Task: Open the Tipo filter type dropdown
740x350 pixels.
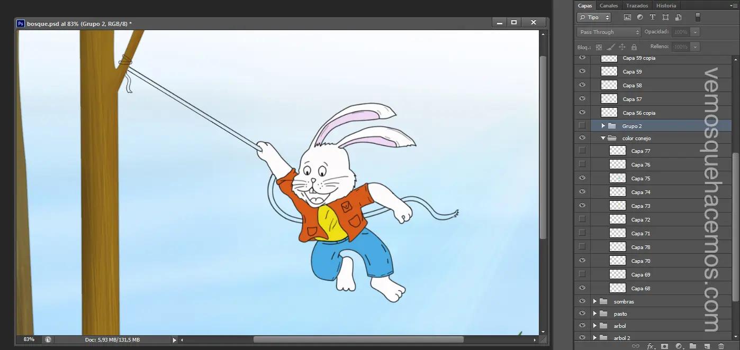Action: tap(594, 17)
